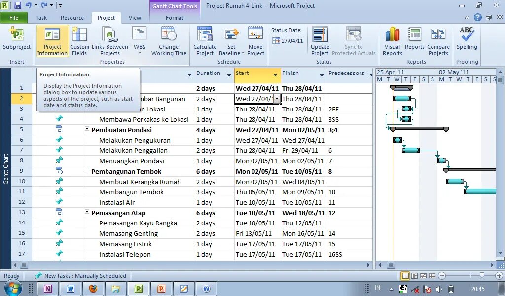The image size is (505, 296).
Task: Switch to the Resource tab
Action: click(x=72, y=18)
